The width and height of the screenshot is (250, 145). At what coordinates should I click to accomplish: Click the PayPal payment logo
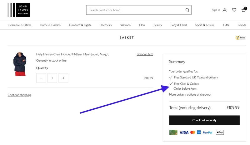207,132
